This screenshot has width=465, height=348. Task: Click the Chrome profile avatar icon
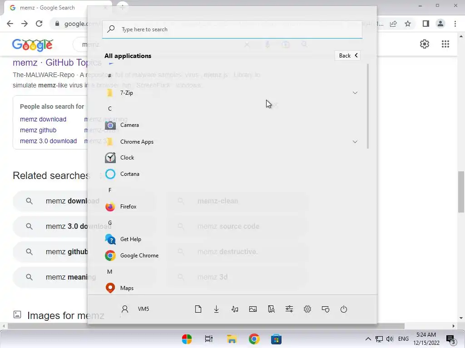[x=440, y=24]
